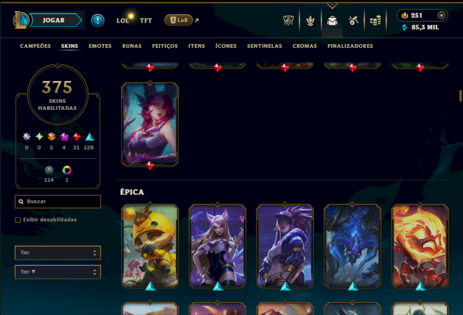
Task: Click the Buscar search field
Action: pos(58,202)
